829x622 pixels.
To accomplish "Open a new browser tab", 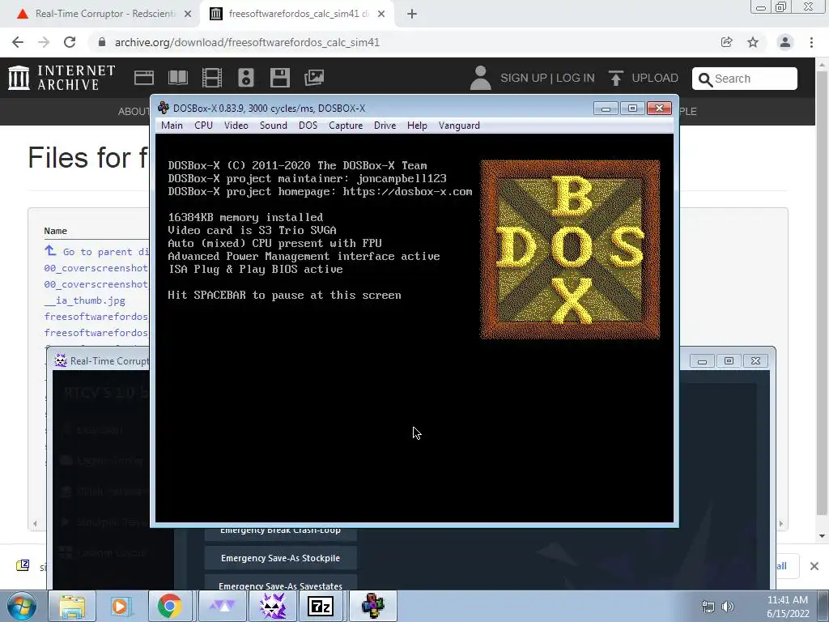I will [412, 15].
